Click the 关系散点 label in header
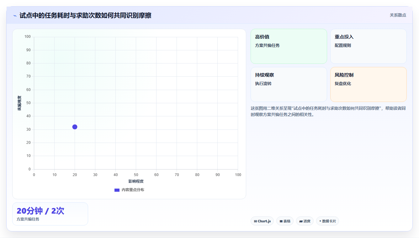Screen dimensions: 419x238 pyautogui.click(x=398, y=15)
